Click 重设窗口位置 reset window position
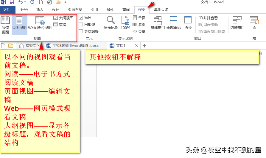This screenshot has height=158, width=266. pyautogui.click(x=211, y=31)
